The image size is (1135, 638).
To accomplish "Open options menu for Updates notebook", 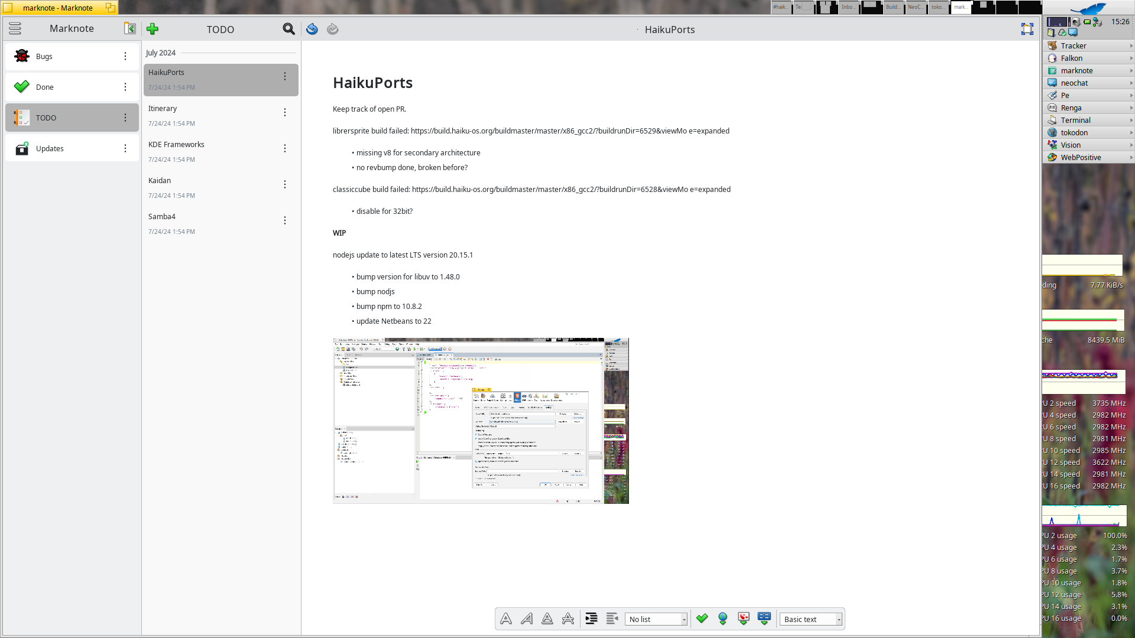I will [125, 148].
